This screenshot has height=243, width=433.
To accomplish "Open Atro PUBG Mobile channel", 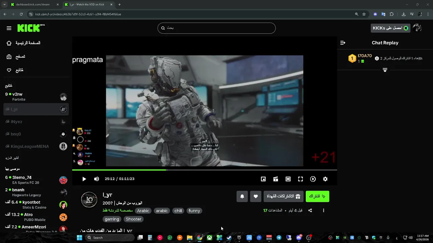I will pyautogui.click(x=36, y=217).
